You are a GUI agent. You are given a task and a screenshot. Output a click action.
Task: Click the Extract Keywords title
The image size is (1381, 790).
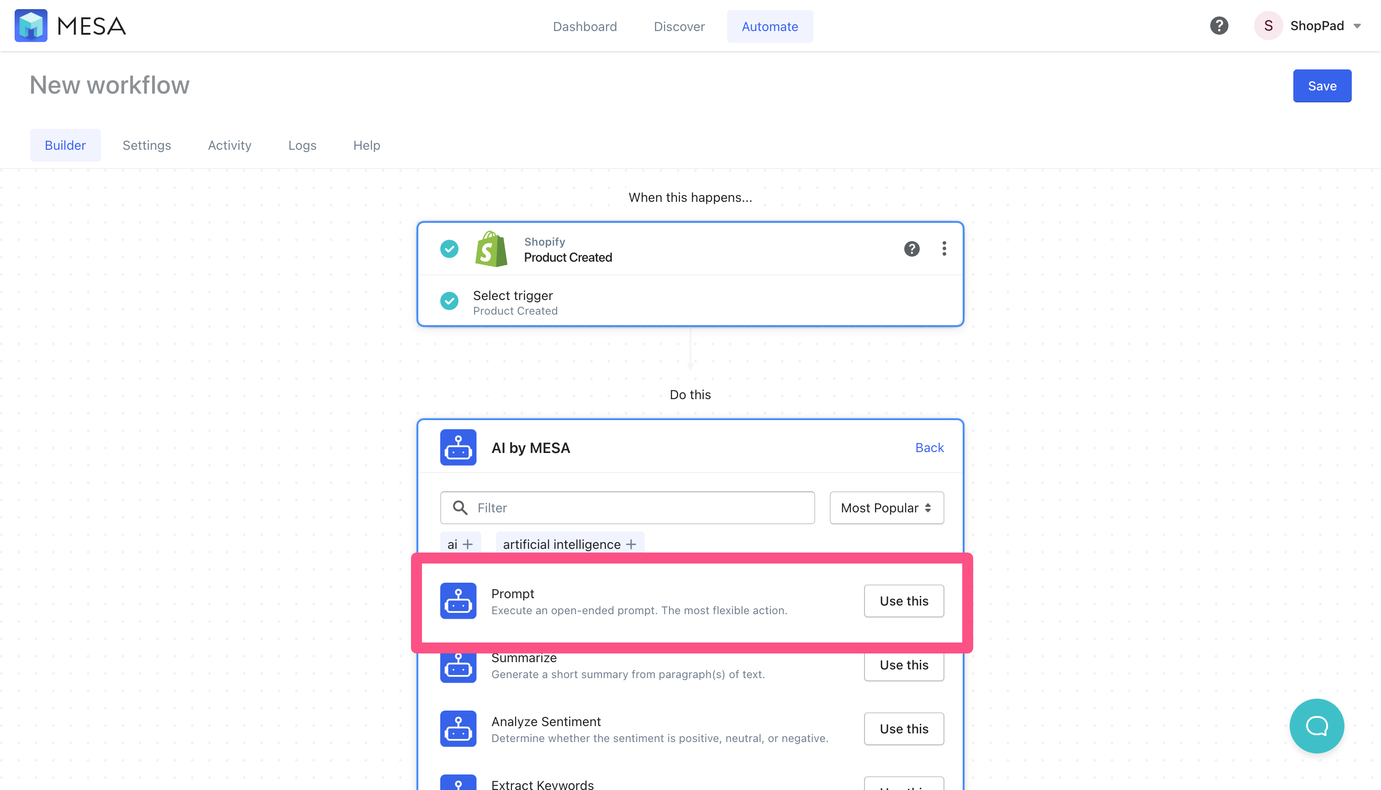[x=542, y=784]
